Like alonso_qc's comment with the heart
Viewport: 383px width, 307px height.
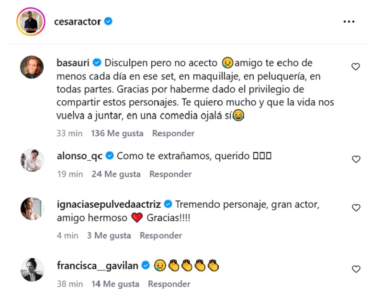356,159
